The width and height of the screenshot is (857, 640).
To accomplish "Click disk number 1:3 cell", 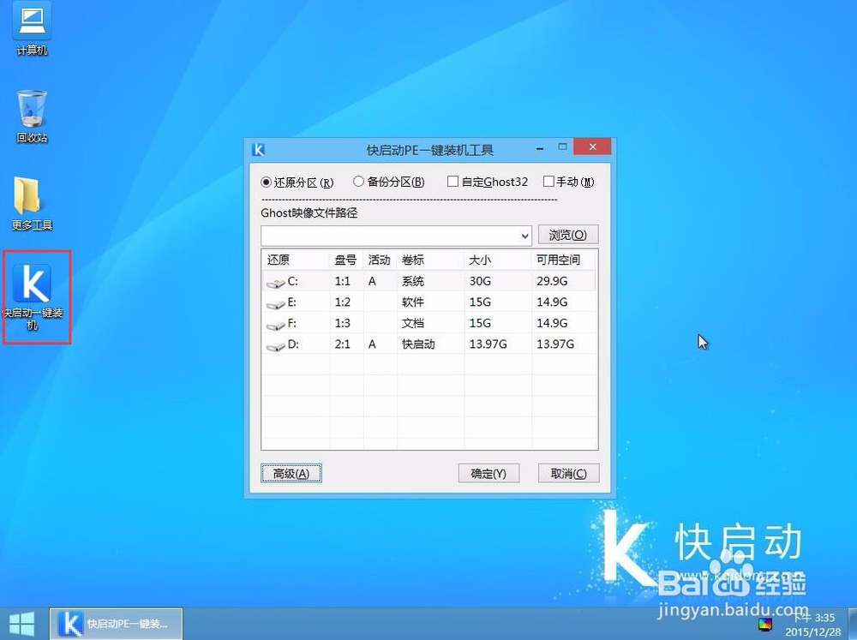I will (x=342, y=323).
